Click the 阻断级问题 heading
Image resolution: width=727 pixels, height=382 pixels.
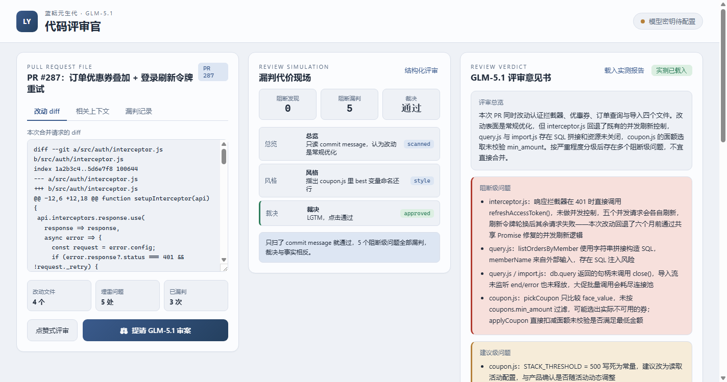pyautogui.click(x=495, y=188)
